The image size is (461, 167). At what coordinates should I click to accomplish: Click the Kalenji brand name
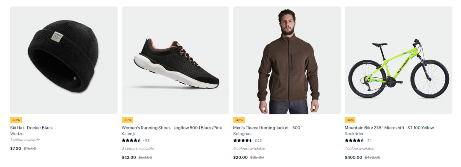tap(128, 134)
